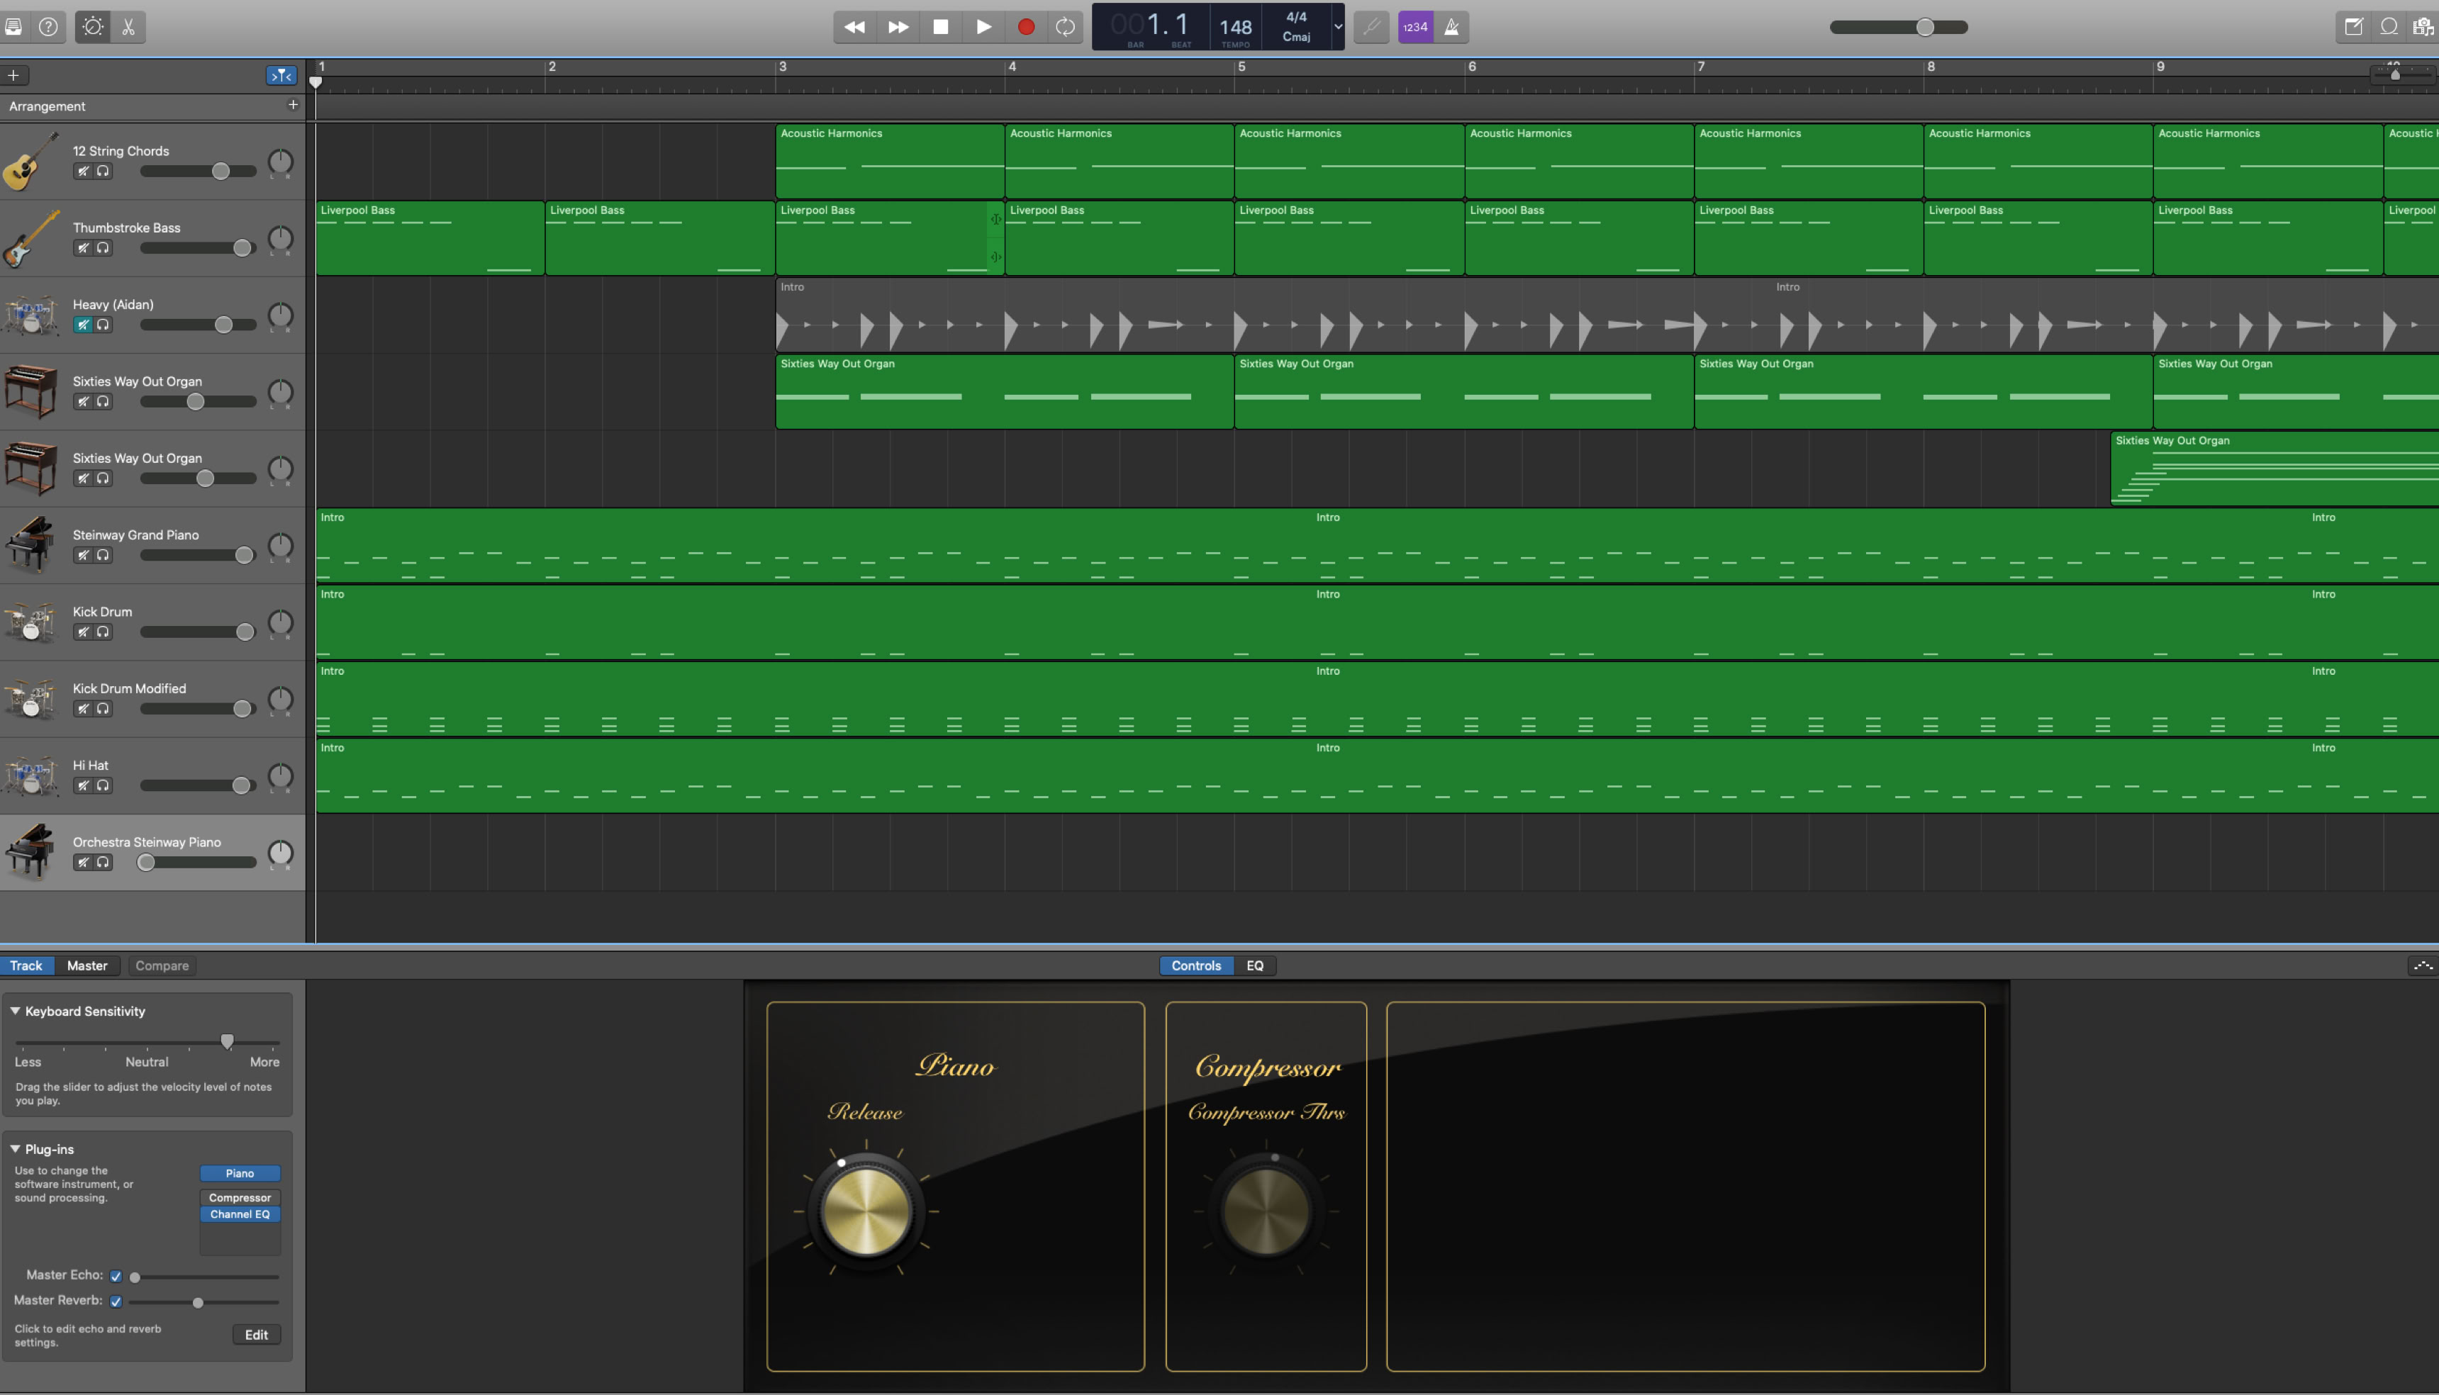Viewport: 2439px width, 1395px height.
Task: Enable the tuner icon
Action: [1371, 27]
